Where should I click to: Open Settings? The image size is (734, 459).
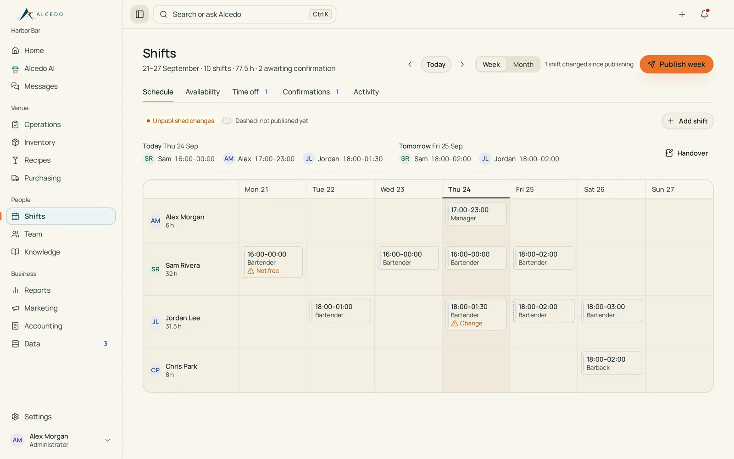(x=61, y=417)
